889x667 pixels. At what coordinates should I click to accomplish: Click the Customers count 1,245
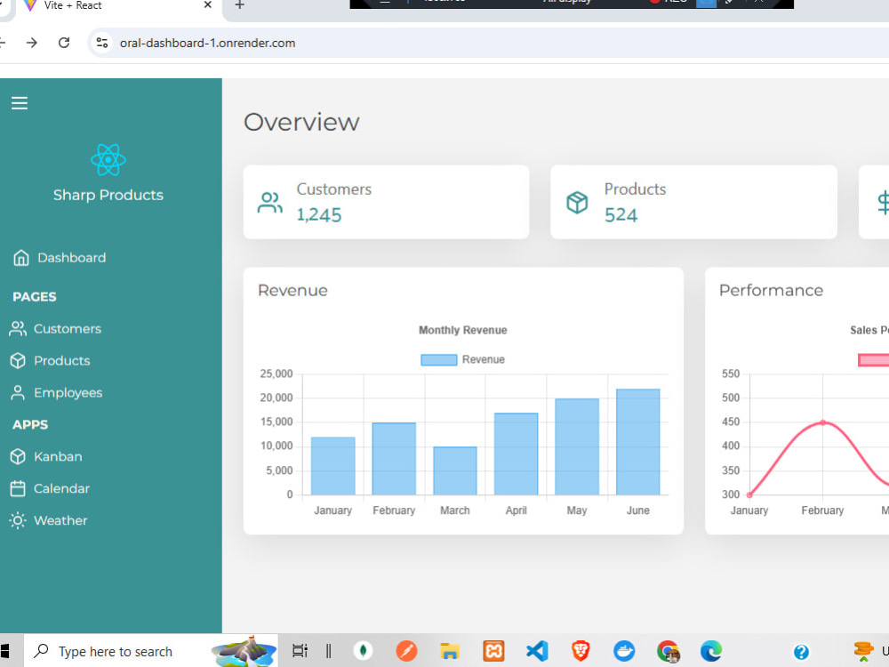tap(319, 215)
